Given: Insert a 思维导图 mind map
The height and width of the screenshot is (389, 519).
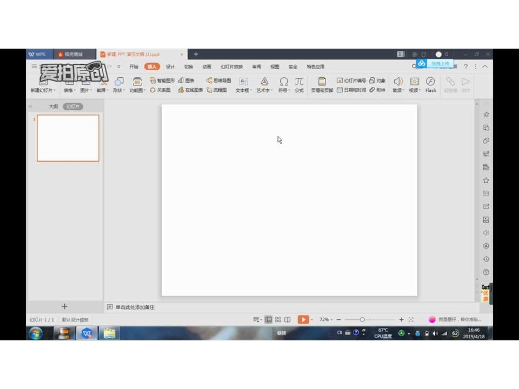Looking at the screenshot, I should coord(218,81).
